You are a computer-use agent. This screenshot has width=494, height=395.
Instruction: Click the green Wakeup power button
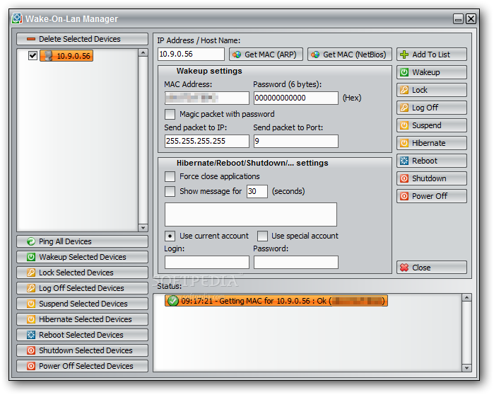tap(432, 72)
